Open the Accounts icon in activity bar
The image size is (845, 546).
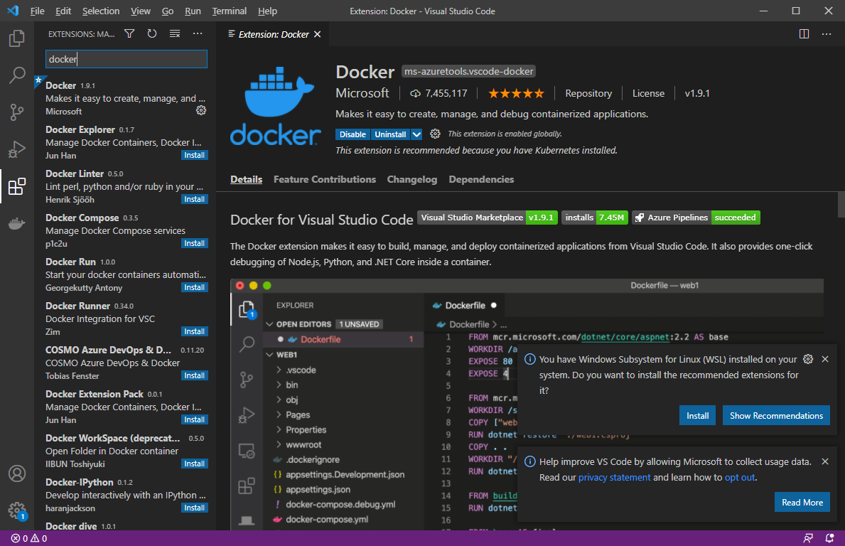[x=17, y=473]
